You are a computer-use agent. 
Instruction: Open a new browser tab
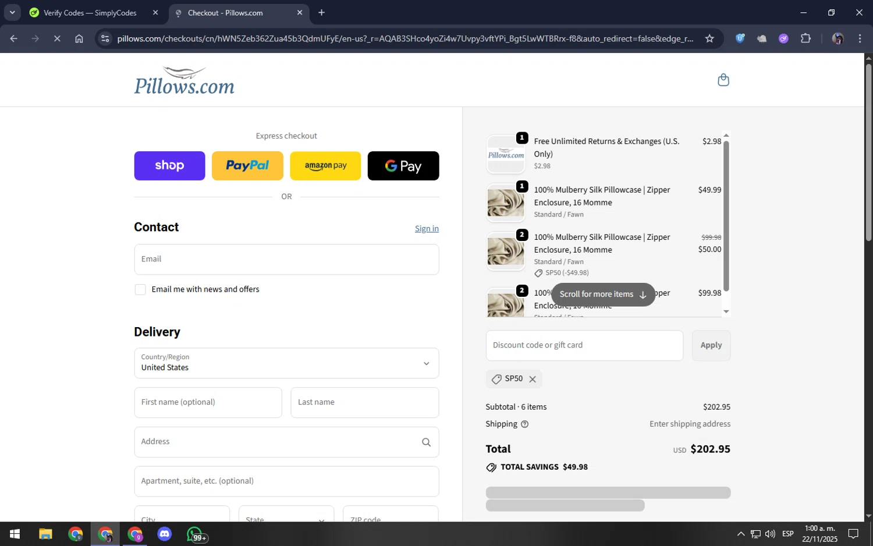(322, 13)
